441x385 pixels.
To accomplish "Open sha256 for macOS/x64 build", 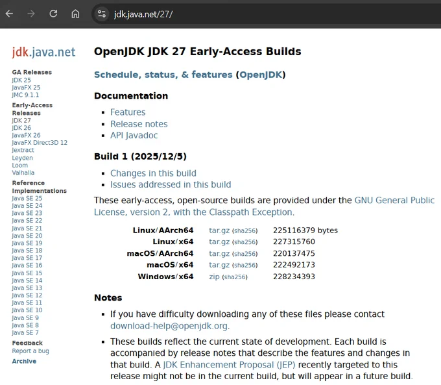I will [245, 266].
